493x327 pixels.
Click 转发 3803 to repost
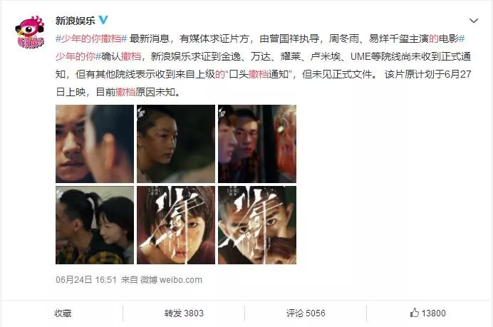point(184,313)
